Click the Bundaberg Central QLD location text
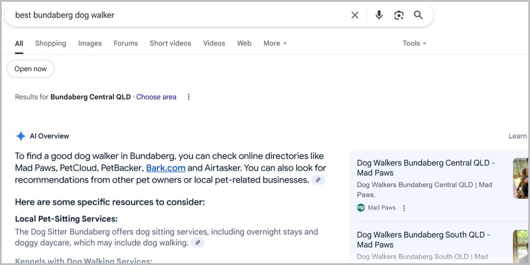Screen dimensions: 530x265 tap(91, 97)
